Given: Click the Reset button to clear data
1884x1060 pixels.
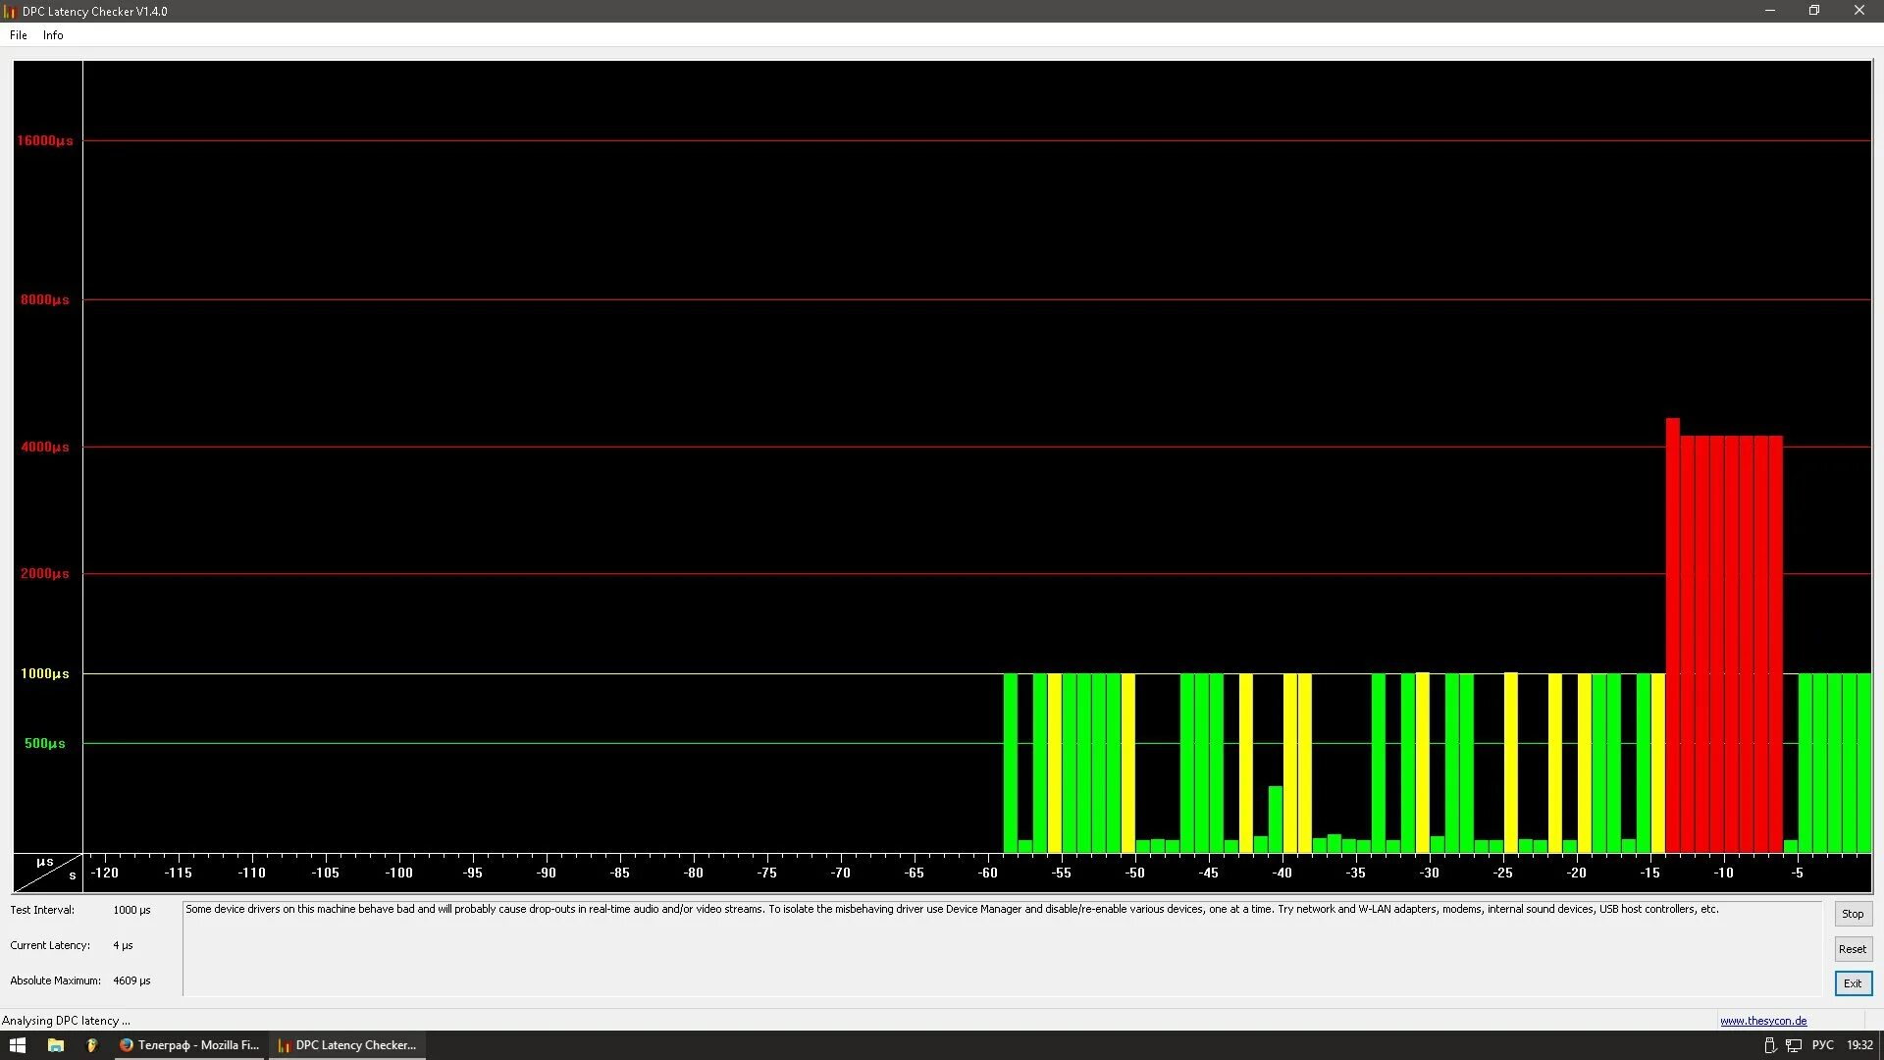Looking at the screenshot, I should click(1853, 947).
